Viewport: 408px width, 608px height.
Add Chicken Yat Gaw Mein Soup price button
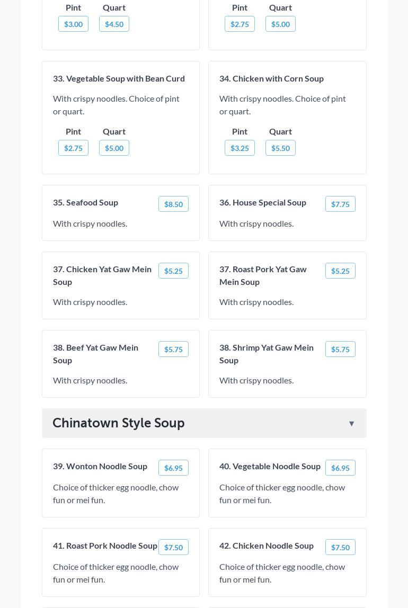pos(173,271)
